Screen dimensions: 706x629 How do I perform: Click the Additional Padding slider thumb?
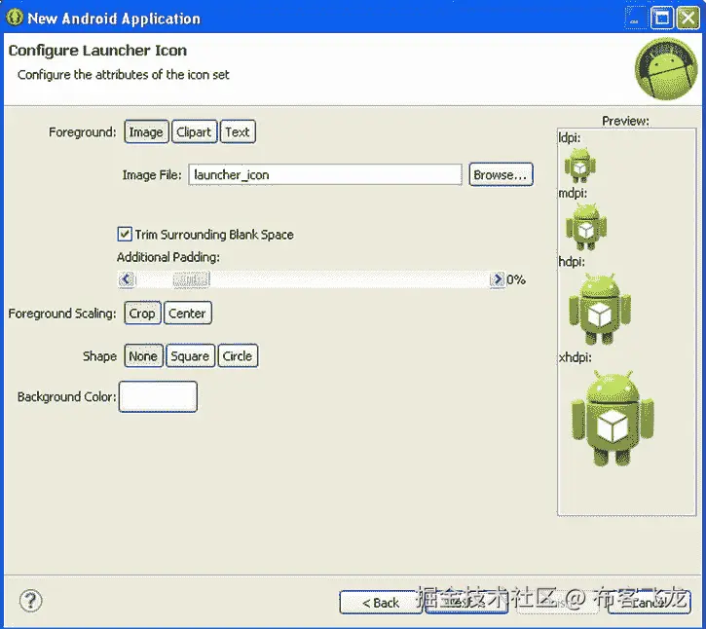click(191, 279)
